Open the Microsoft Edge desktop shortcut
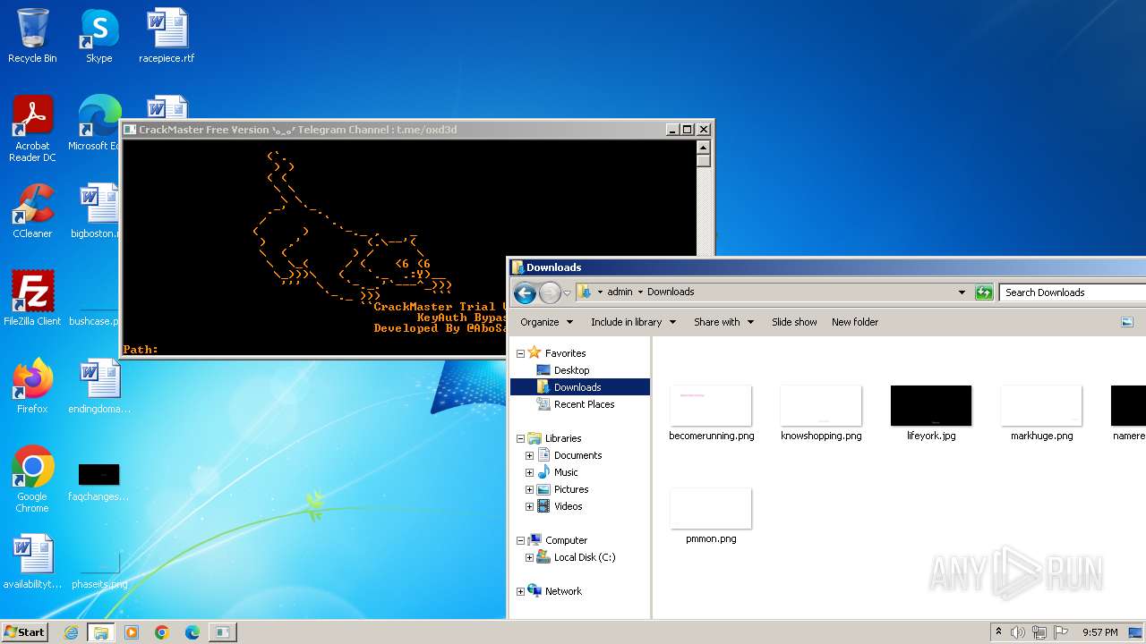The height and width of the screenshot is (644, 1146). (x=98, y=123)
